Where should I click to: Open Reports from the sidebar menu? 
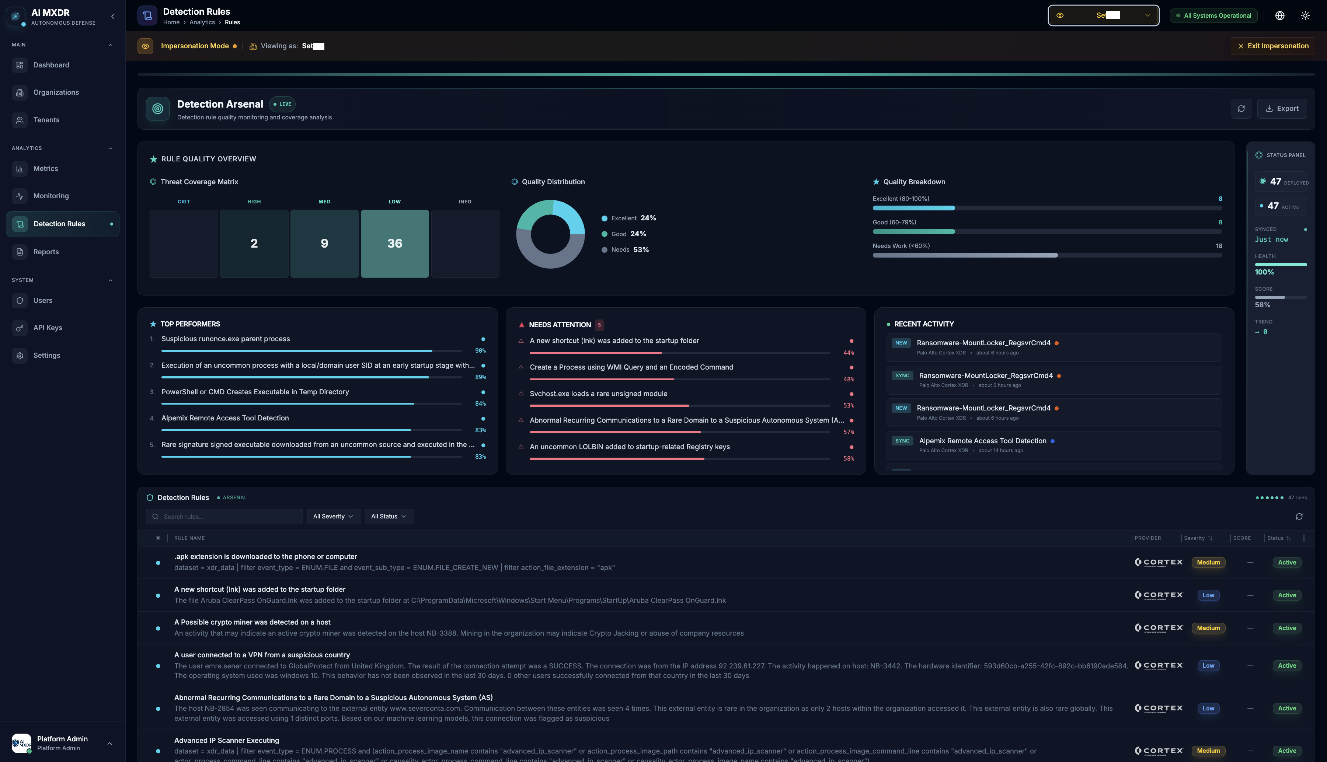[63, 252]
